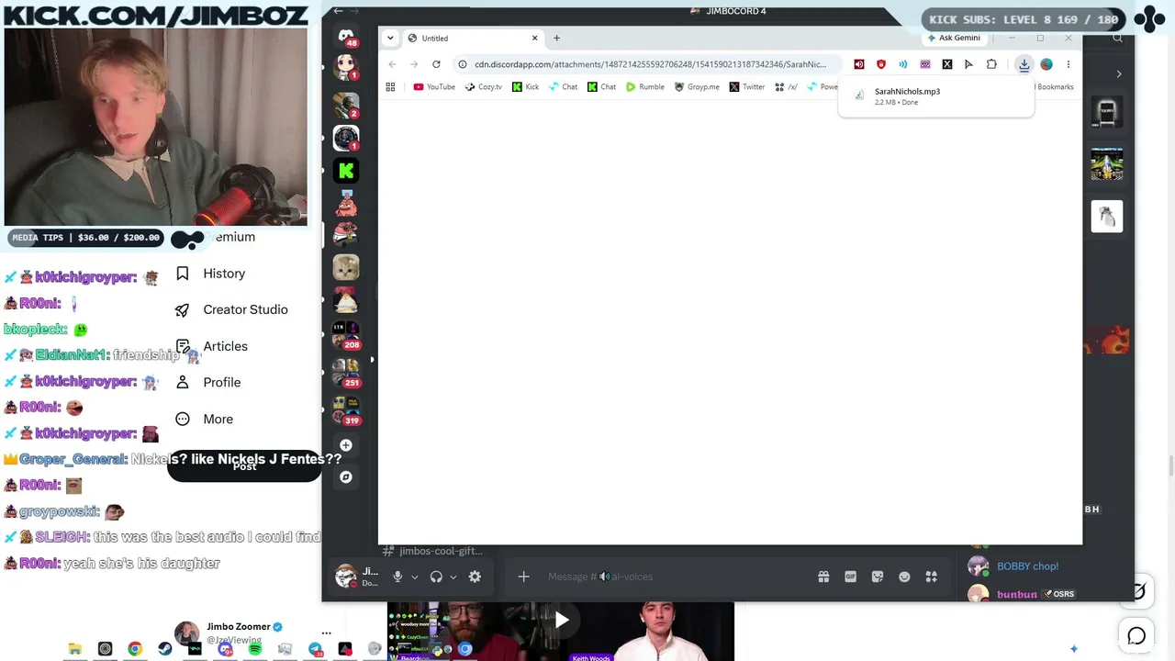
Task: Open File Explorer from taskbar
Action: pyautogui.click(x=75, y=650)
